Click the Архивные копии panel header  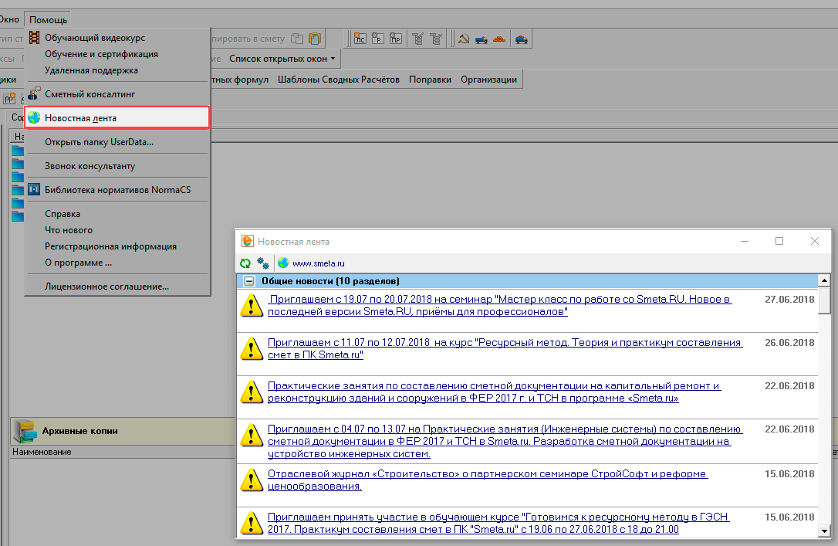pyautogui.click(x=123, y=431)
